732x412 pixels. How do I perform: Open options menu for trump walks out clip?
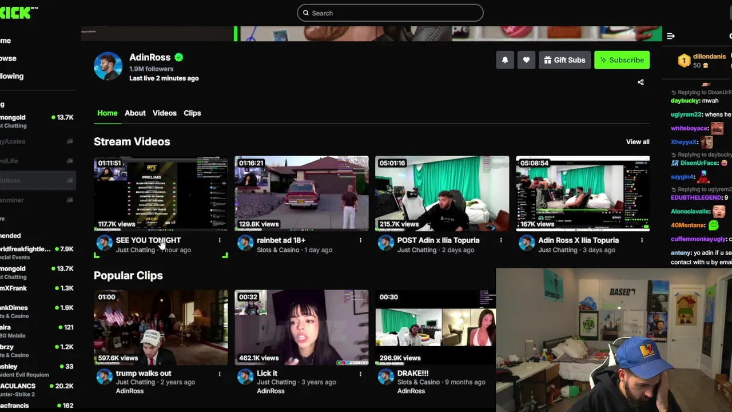point(220,374)
